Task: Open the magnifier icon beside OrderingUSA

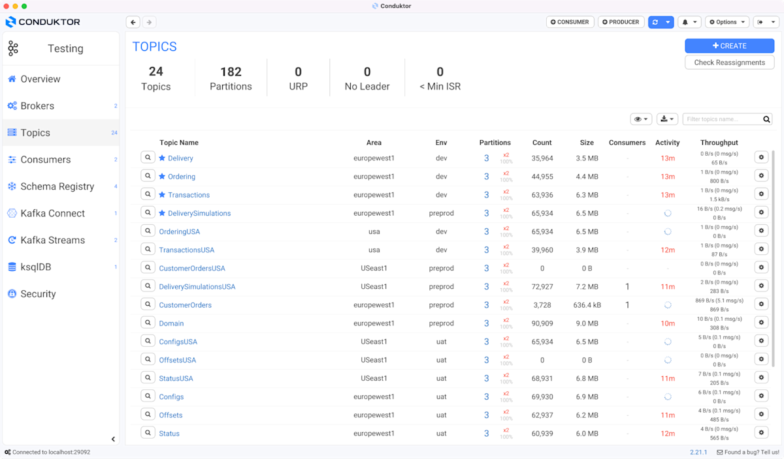Action: click(148, 231)
